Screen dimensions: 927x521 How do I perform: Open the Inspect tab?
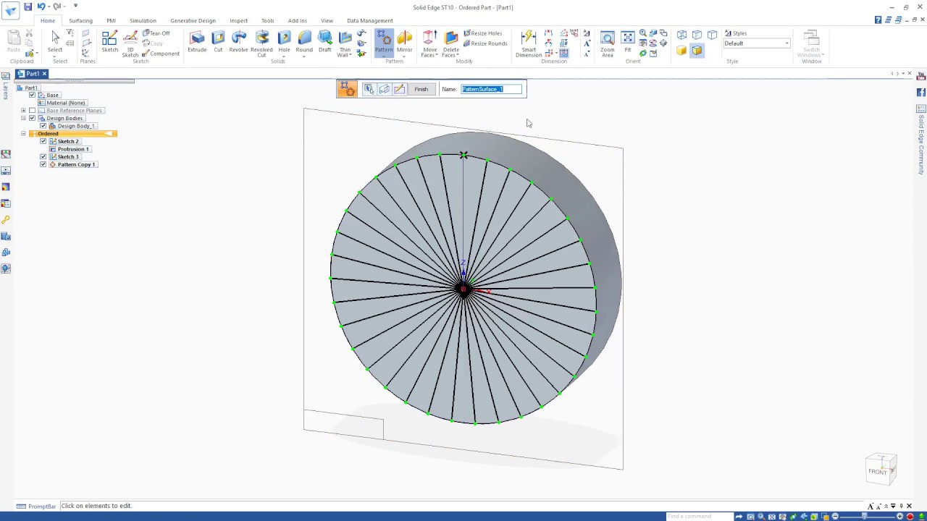pyautogui.click(x=238, y=21)
